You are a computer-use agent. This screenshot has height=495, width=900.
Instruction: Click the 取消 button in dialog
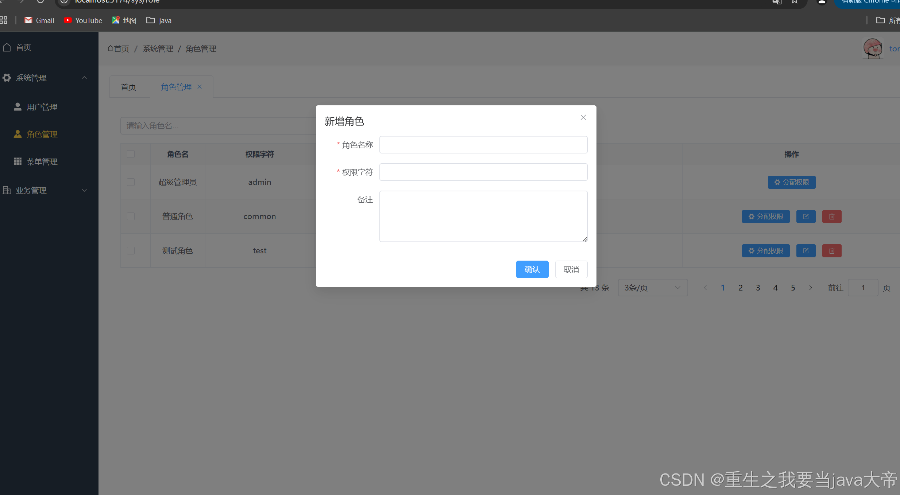(x=571, y=269)
